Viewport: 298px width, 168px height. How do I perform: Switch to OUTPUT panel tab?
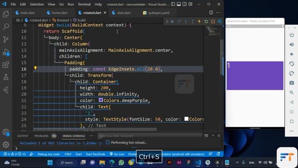click(23, 136)
